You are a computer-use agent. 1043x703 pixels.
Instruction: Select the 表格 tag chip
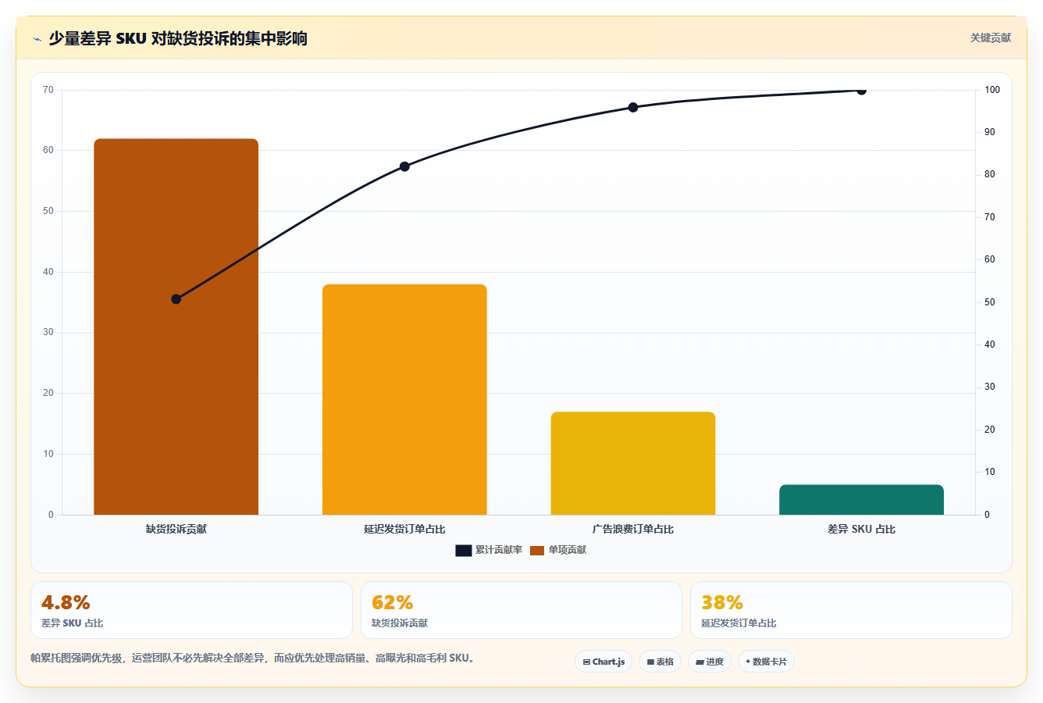tap(660, 662)
